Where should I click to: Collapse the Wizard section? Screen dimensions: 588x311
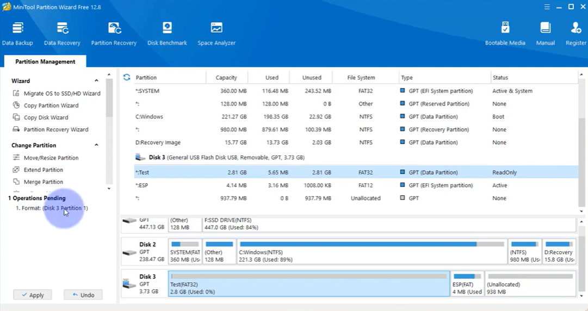97,81
